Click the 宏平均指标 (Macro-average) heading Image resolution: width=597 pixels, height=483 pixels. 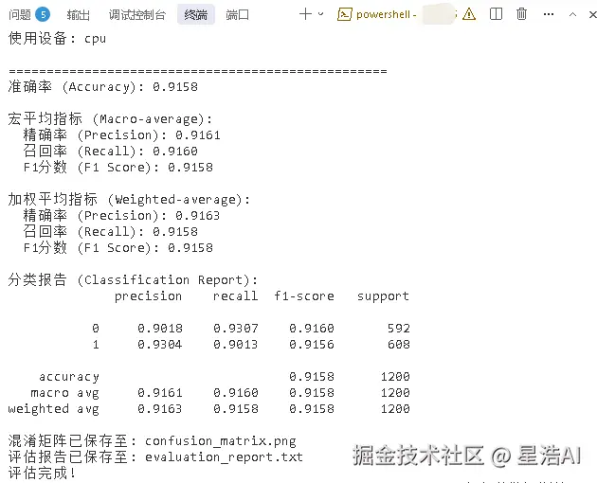tap(110, 119)
